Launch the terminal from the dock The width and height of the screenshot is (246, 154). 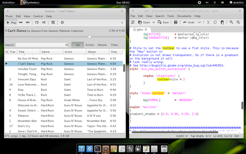(98, 149)
